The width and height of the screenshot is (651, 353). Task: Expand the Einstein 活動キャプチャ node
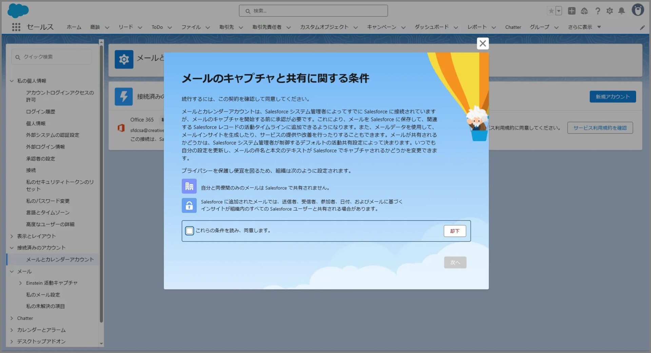click(20, 283)
